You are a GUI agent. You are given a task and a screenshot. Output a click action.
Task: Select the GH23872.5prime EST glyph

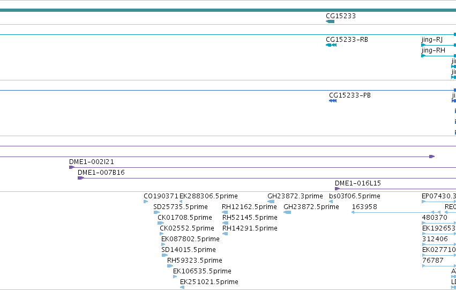coord(287,212)
